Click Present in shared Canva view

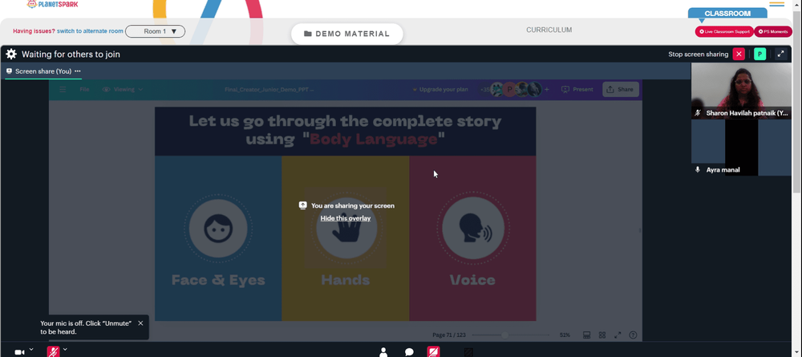(577, 90)
